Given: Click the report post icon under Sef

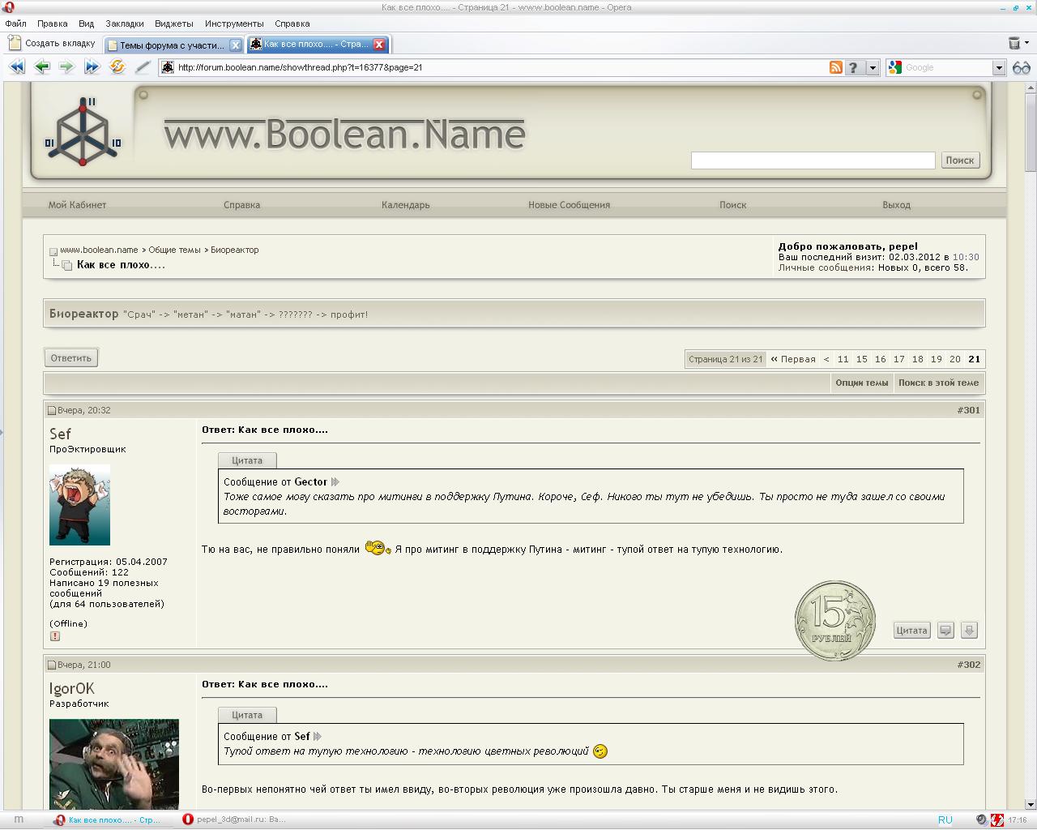Looking at the screenshot, I should coord(55,636).
